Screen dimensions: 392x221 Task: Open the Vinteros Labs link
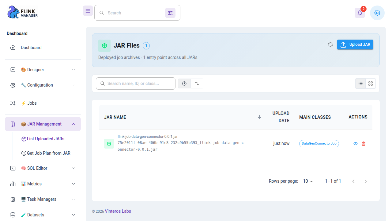tap(118, 211)
